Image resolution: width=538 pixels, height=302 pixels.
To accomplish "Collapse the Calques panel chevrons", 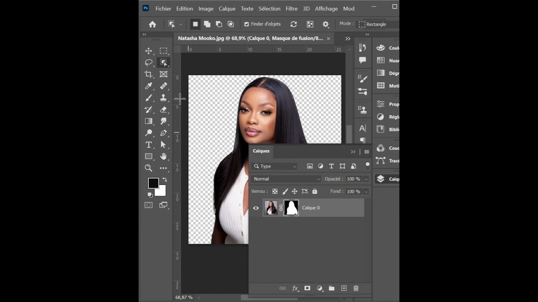I will coord(353,152).
